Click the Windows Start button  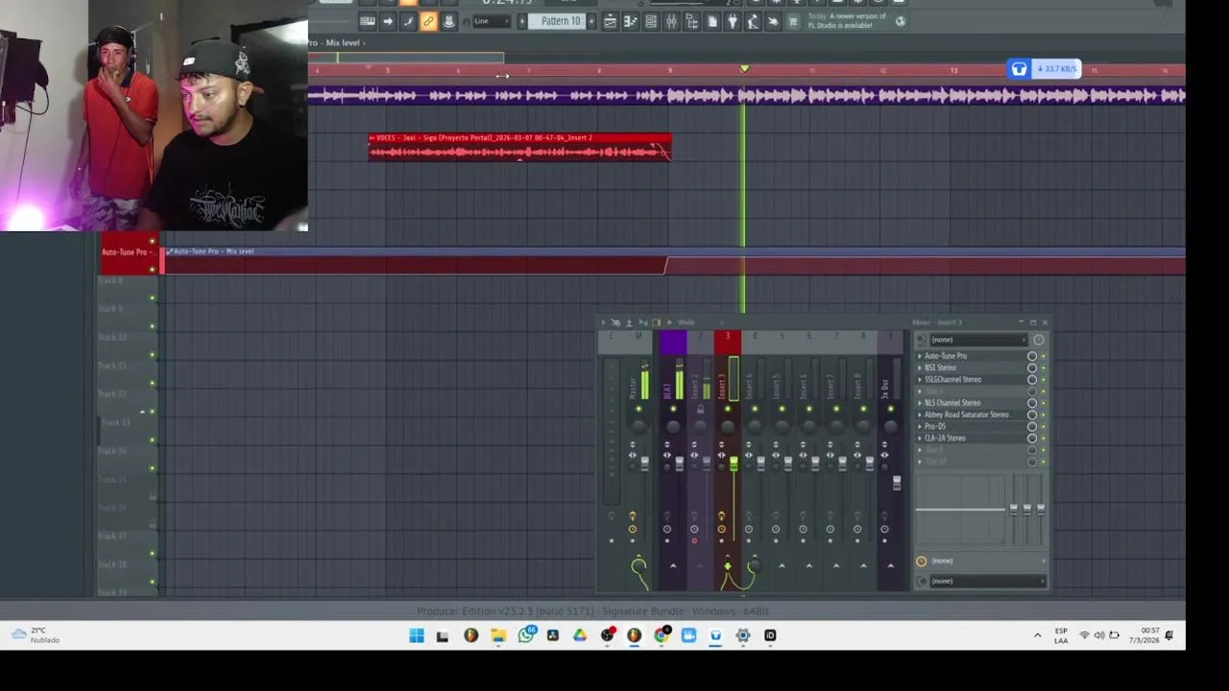click(416, 635)
